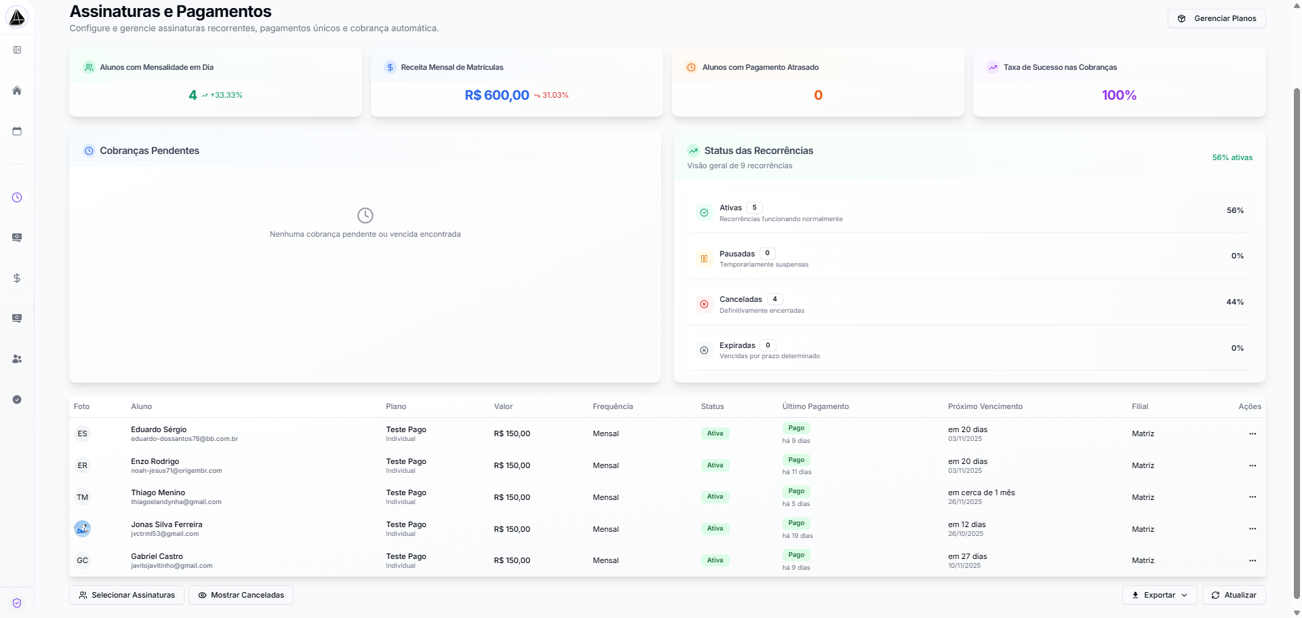Toggle the sidebar panel collapse icon

click(x=17, y=50)
